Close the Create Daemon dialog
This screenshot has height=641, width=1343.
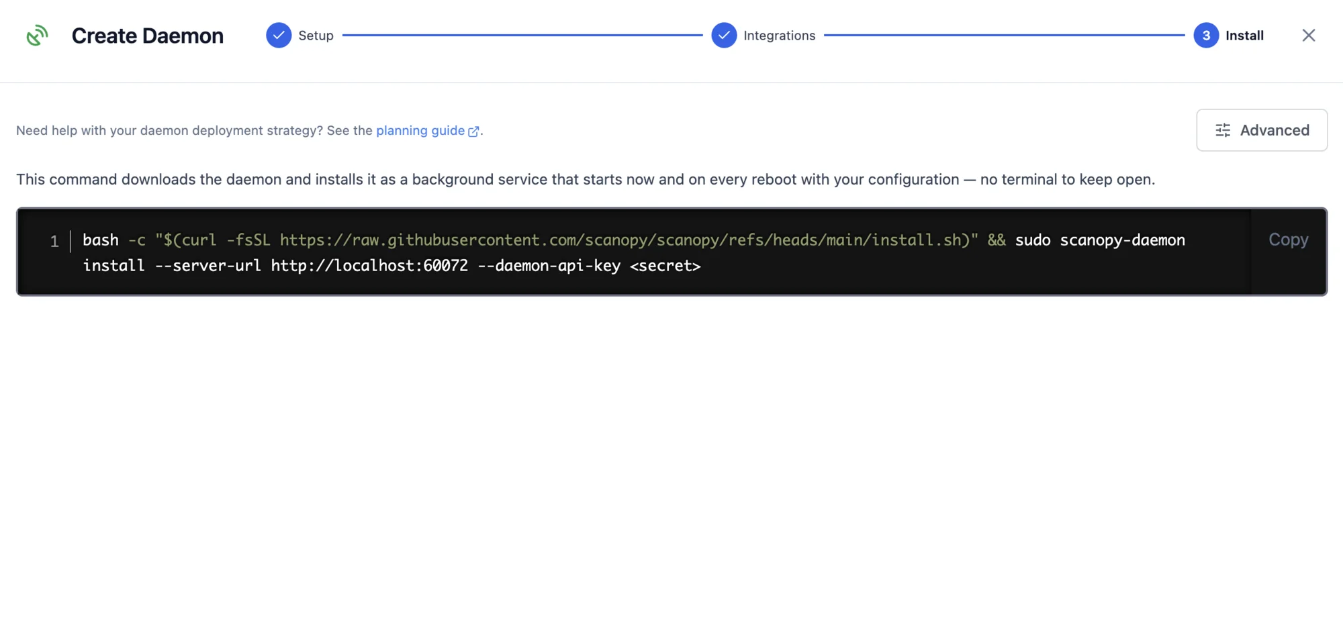tap(1308, 36)
